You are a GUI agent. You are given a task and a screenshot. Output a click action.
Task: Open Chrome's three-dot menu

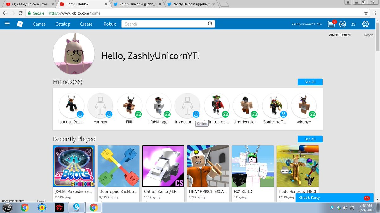(x=375, y=13)
